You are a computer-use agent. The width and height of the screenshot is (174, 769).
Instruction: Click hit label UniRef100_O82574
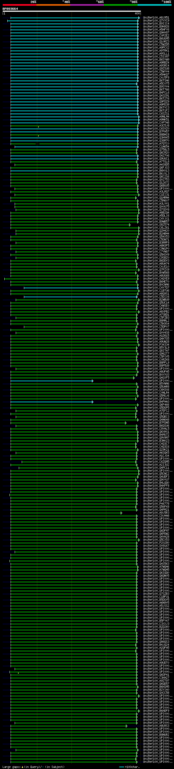pos(156,225)
